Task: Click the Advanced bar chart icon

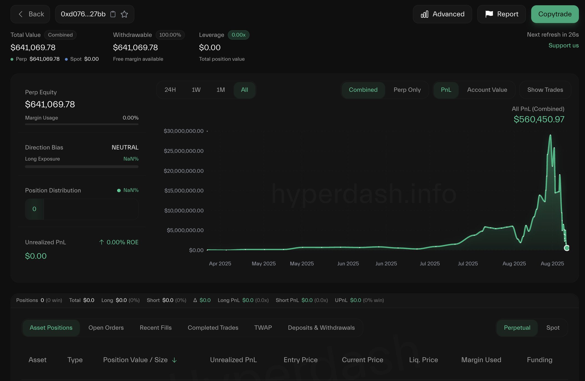Action: point(425,14)
